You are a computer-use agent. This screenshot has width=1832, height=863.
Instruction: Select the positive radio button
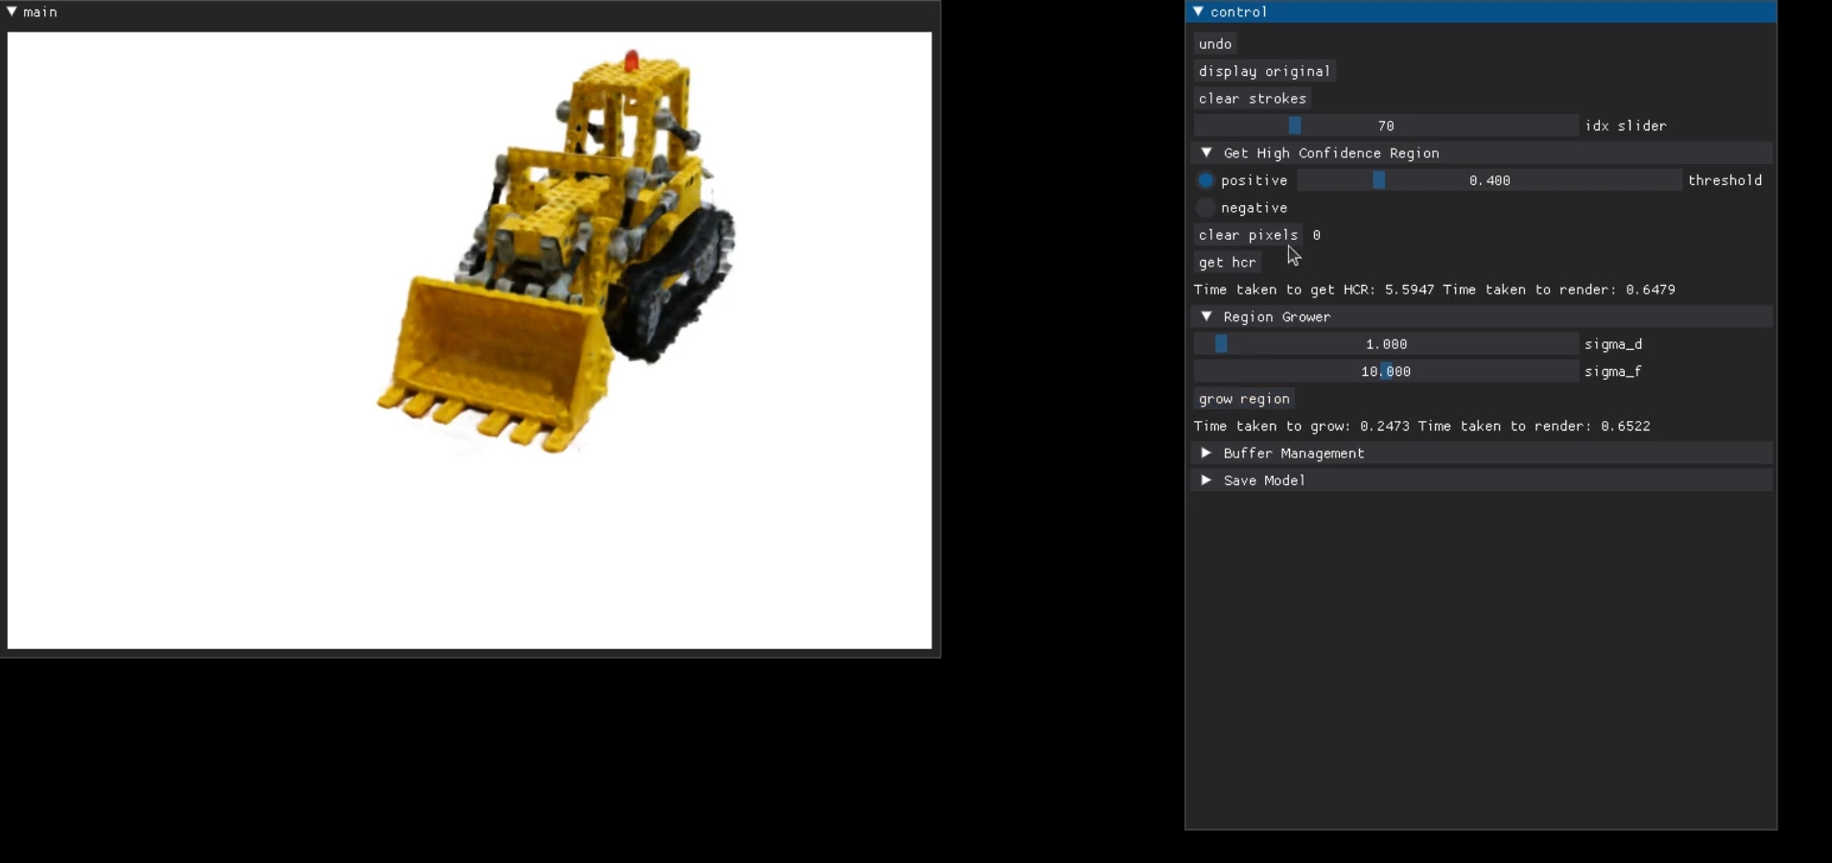[1207, 180]
